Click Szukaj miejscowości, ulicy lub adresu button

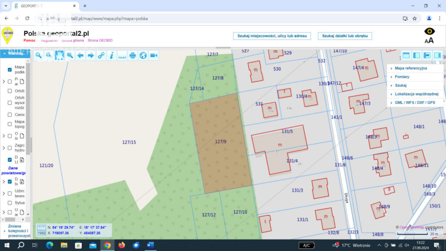272,36
